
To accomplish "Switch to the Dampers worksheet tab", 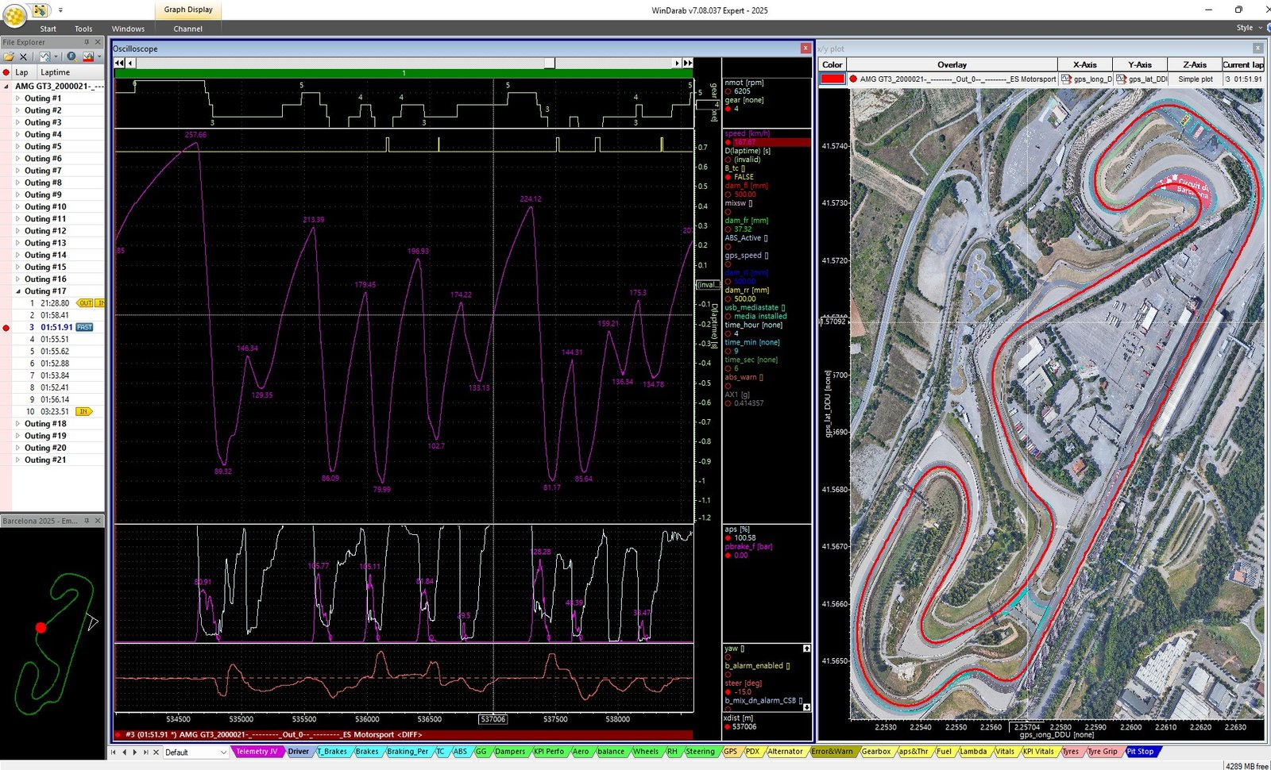I will coord(509,751).
